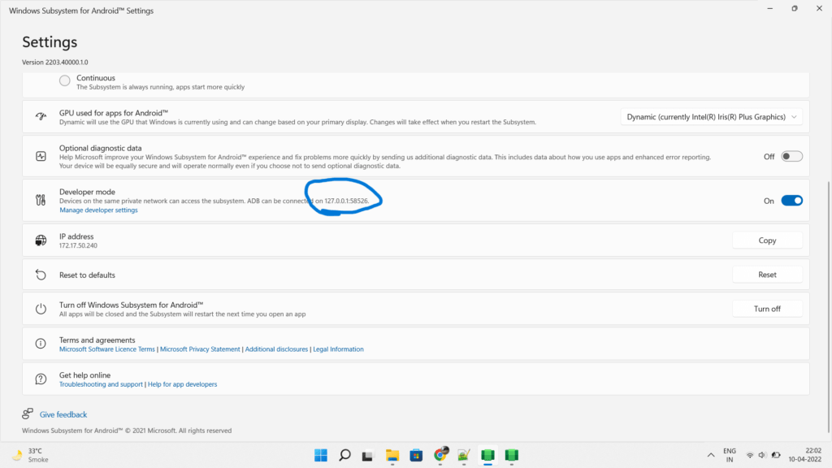This screenshot has height=468, width=832.
Task: Click the settings page vertical scrollbar
Action: point(828,306)
